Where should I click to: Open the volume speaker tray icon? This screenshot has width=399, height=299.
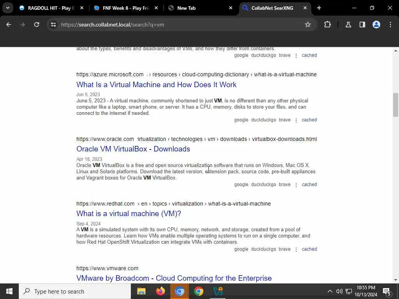(x=339, y=291)
